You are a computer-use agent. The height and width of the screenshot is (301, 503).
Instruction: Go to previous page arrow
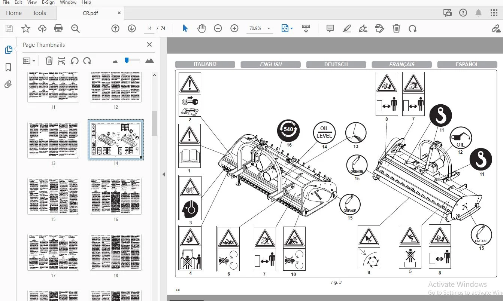115,28
